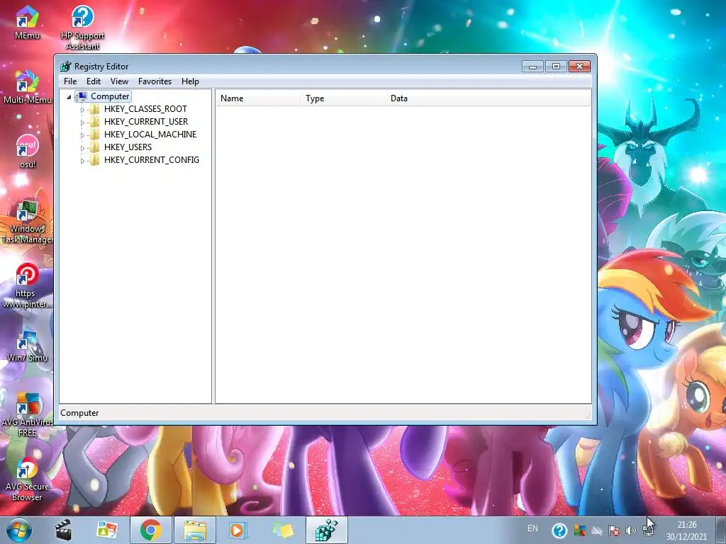Open the MEmu desktop shortcut
The image size is (726, 544).
click(x=27, y=22)
